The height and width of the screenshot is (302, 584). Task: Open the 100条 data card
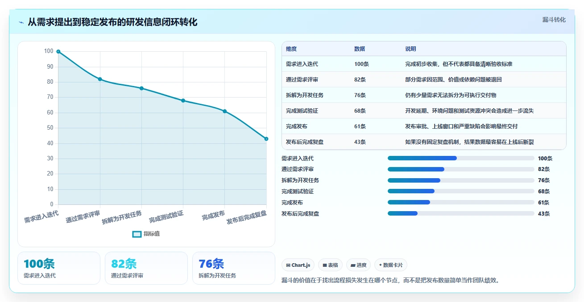[x=59, y=268]
